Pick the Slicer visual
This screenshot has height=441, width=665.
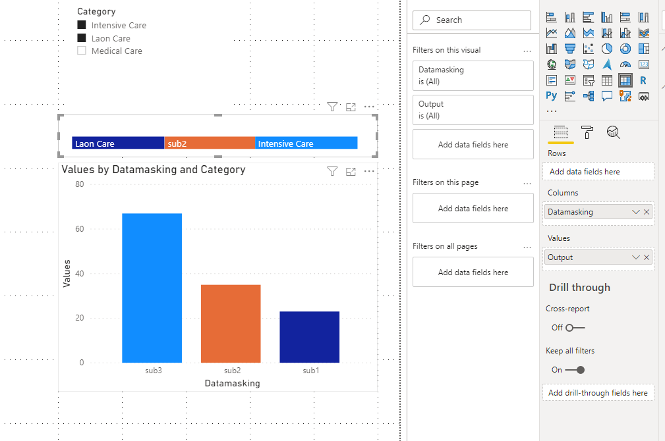pos(589,80)
